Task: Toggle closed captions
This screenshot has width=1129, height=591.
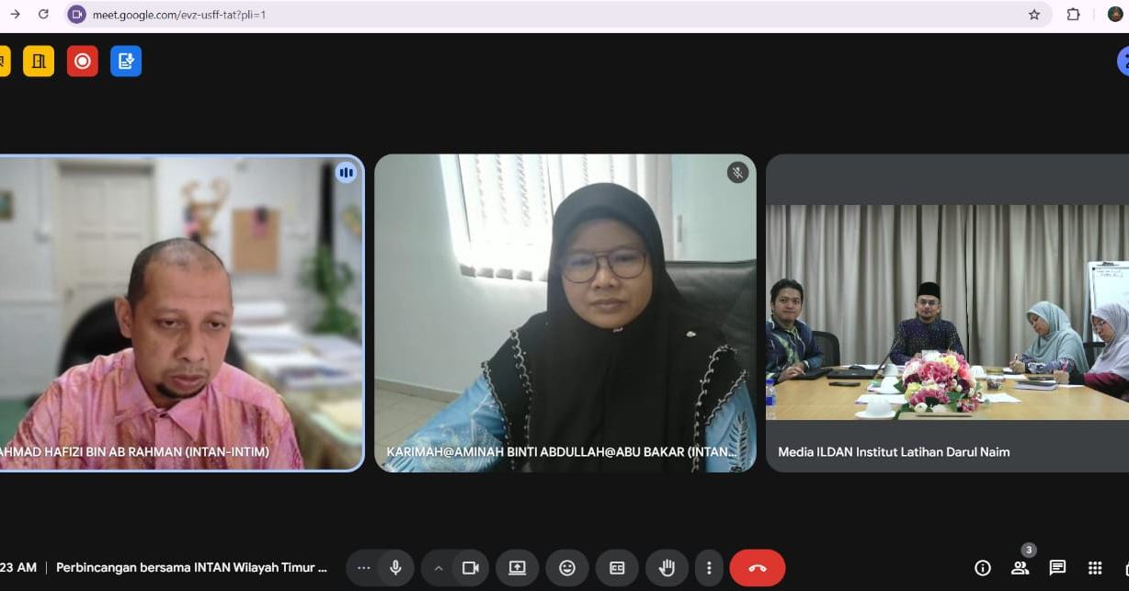Action: pos(617,568)
